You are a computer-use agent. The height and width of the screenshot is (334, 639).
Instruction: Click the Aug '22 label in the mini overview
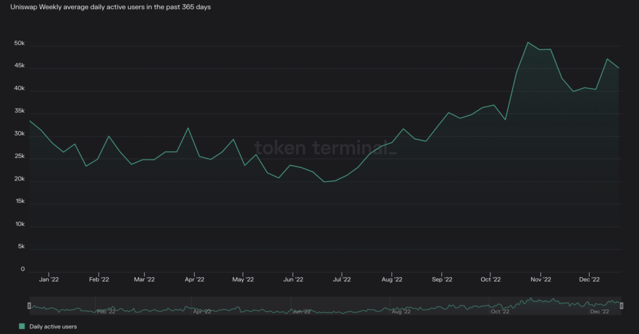pos(401,312)
